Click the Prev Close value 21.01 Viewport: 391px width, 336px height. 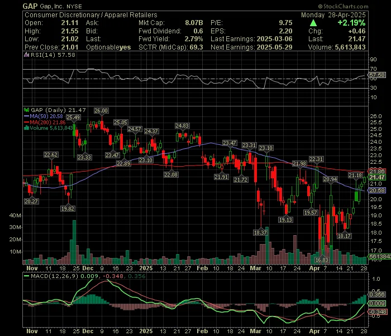[70, 47]
